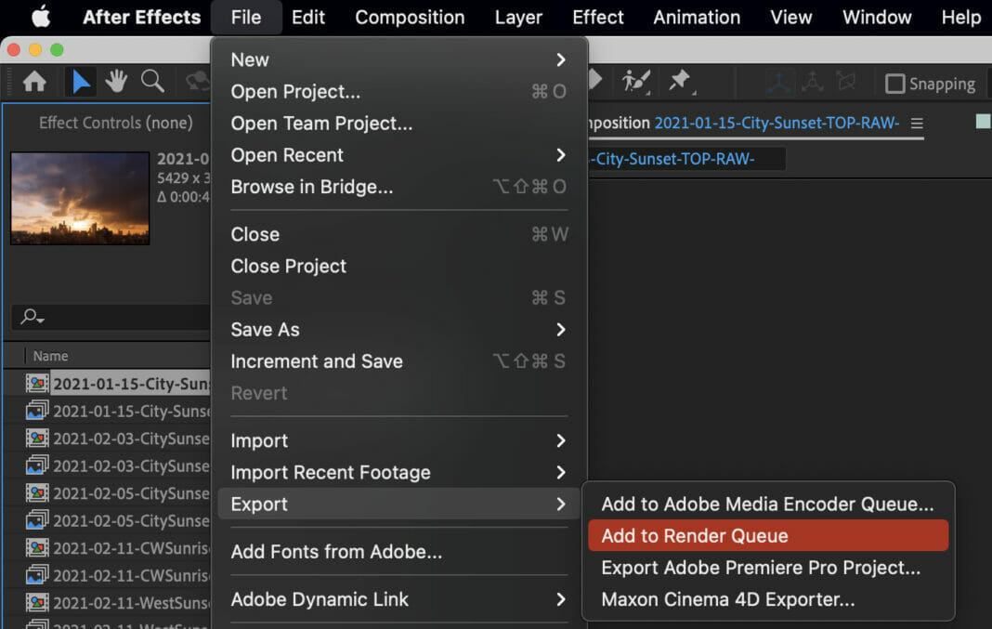Switch to Local Axis mode
Screen dimensions: 992x629
coord(778,82)
